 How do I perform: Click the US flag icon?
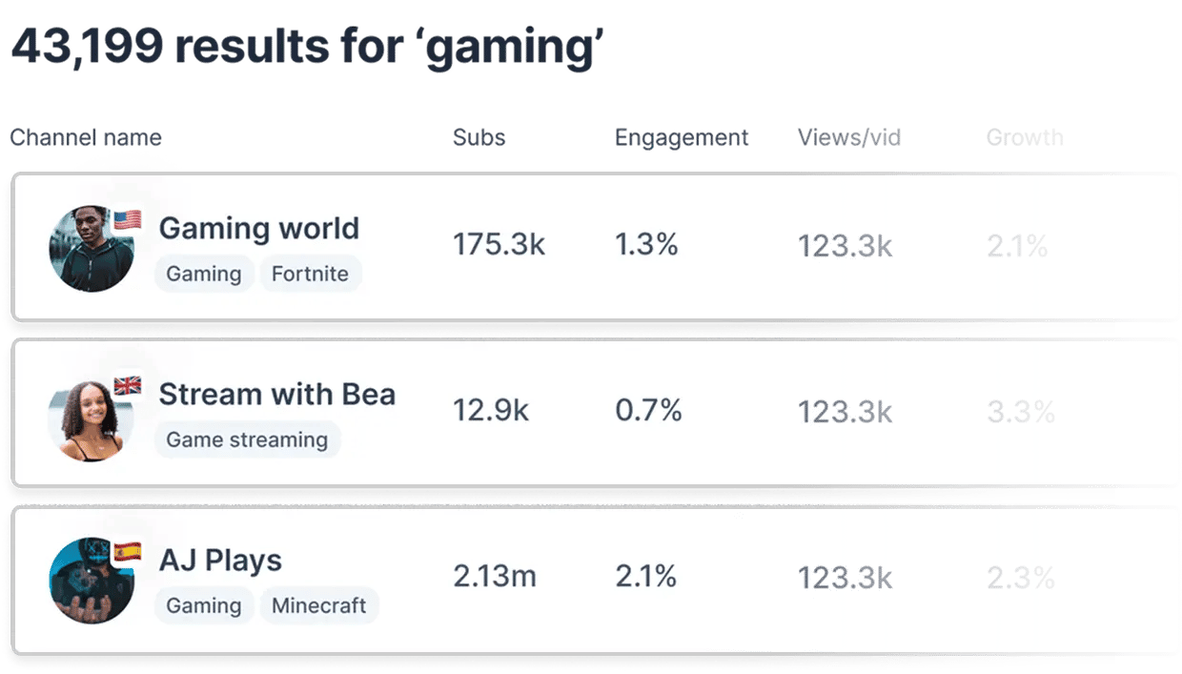click(x=127, y=220)
